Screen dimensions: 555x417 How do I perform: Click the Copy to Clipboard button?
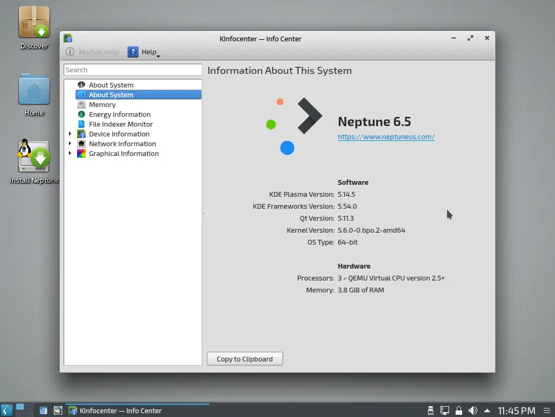[244, 359]
